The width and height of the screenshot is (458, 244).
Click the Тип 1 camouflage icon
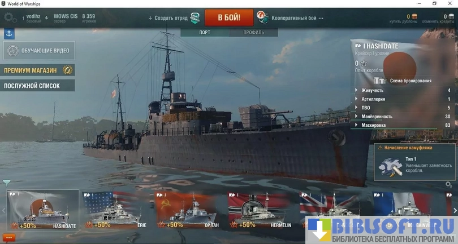pyautogui.click(x=390, y=166)
